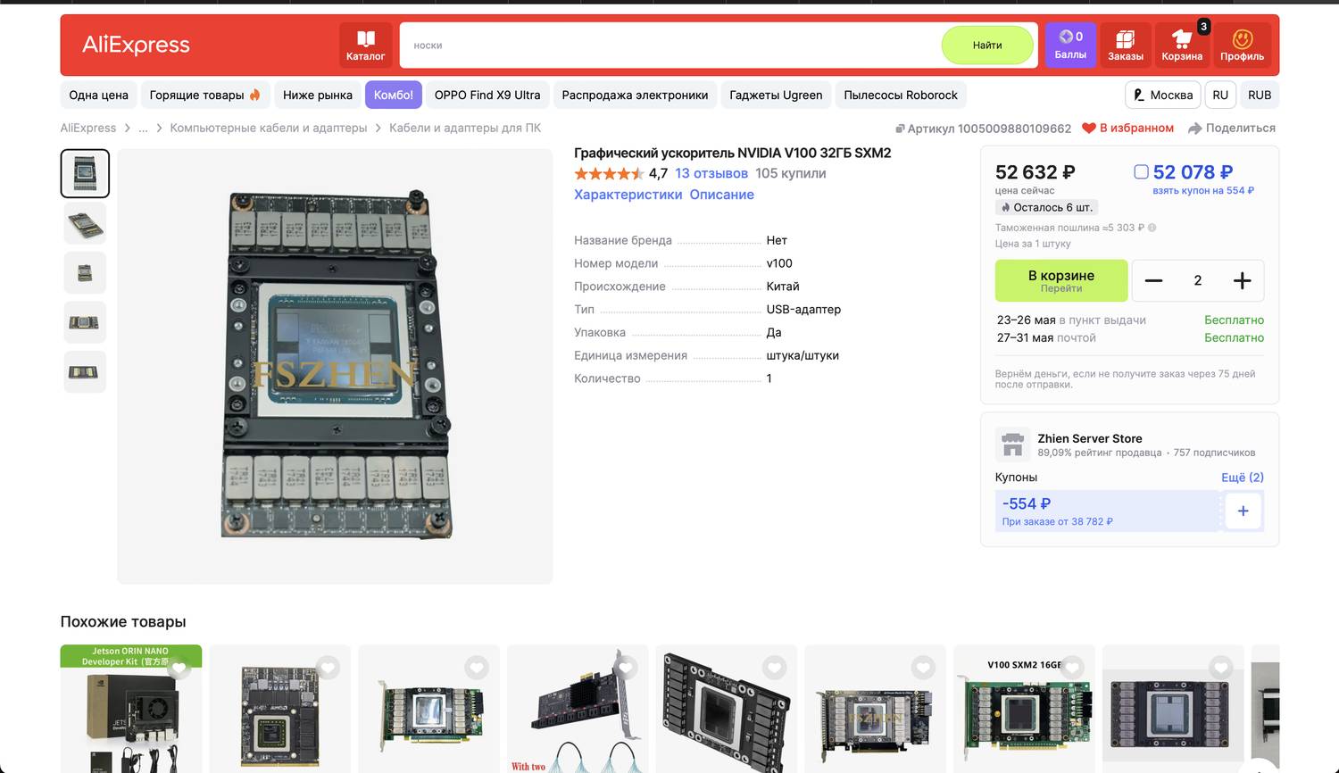The width and height of the screenshot is (1339, 773).
Task: Click the main V100 product image
Action: coord(335,366)
